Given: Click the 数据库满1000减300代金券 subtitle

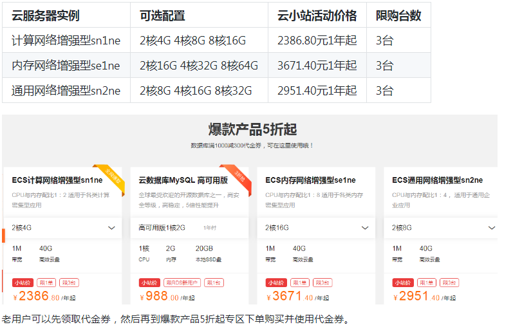Looking at the screenshot, I should [252, 145].
